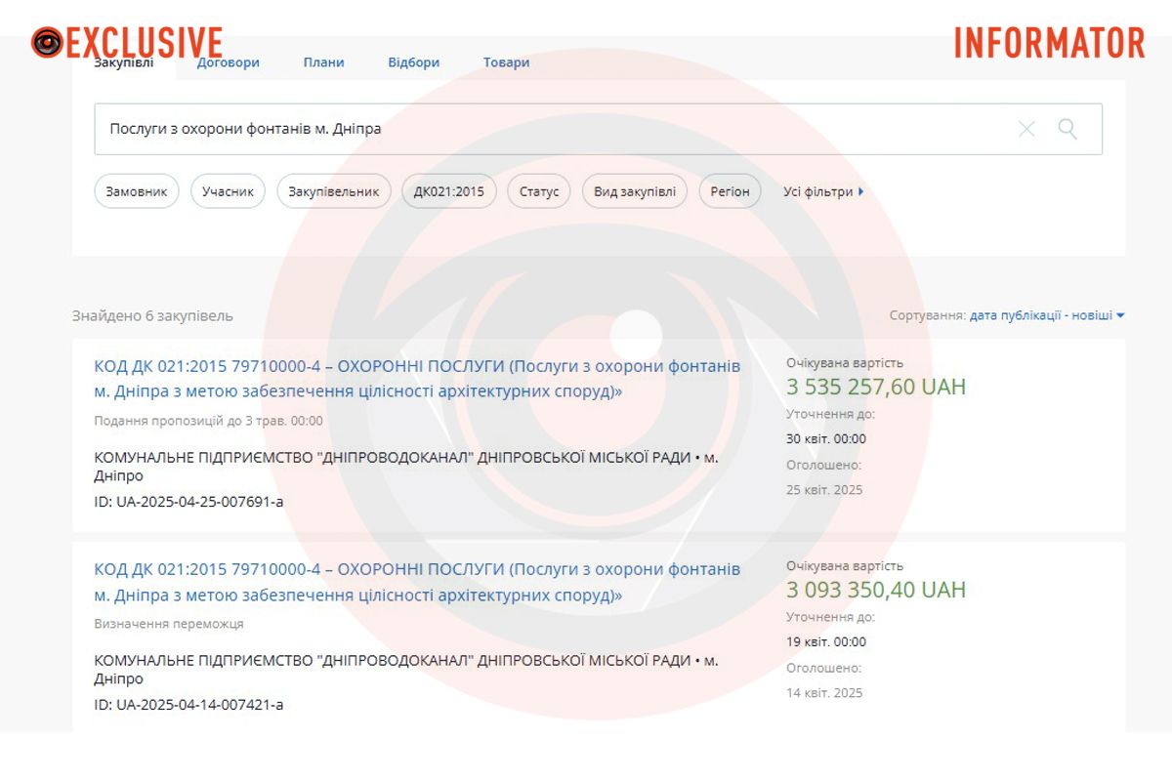Open the Замовник filter

(137, 191)
